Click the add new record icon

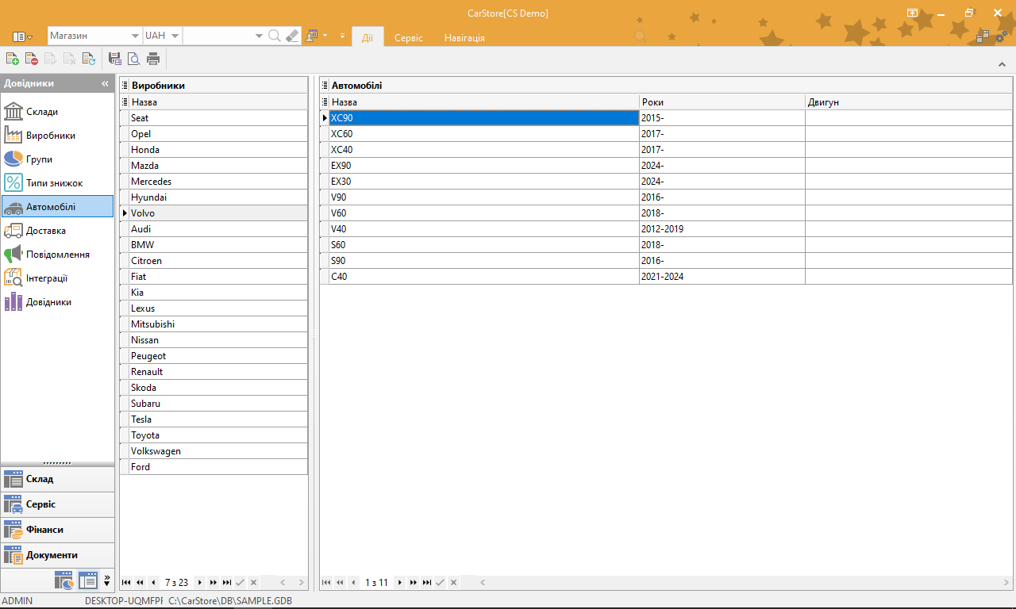point(12,58)
